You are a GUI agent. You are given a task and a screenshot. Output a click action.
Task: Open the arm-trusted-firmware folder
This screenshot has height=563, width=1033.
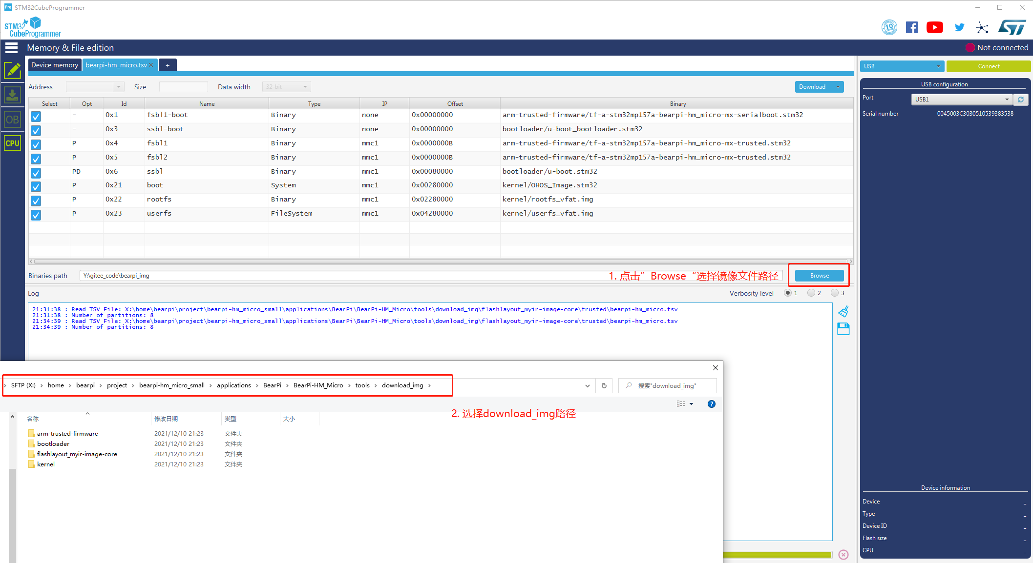point(67,434)
